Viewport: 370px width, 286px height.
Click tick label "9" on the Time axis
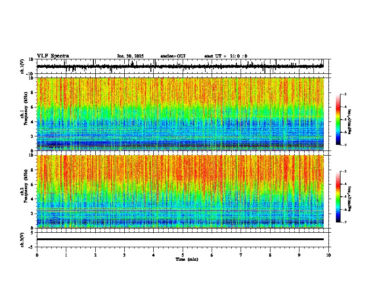coord(299,255)
